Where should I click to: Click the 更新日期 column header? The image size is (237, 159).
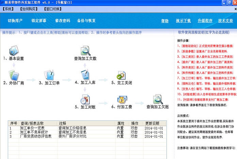(x=155, y=123)
